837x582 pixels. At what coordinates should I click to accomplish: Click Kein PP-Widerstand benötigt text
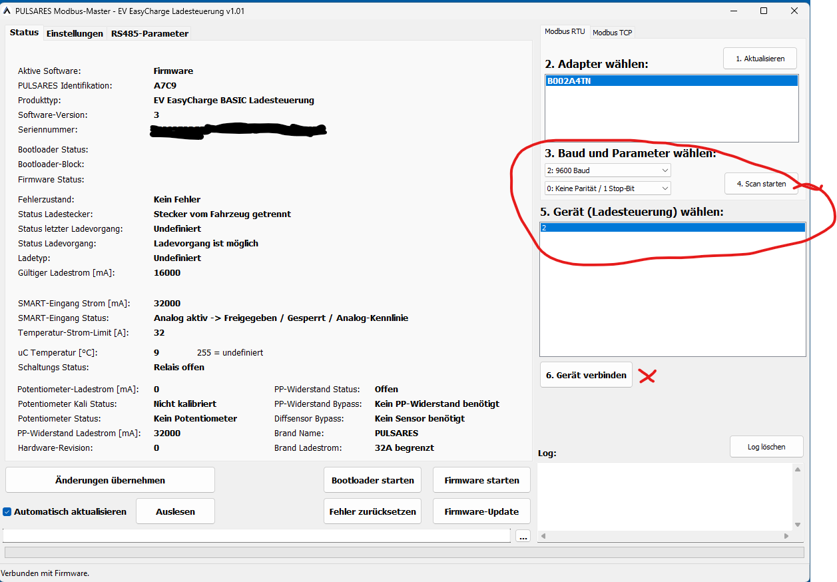tap(437, 404)
